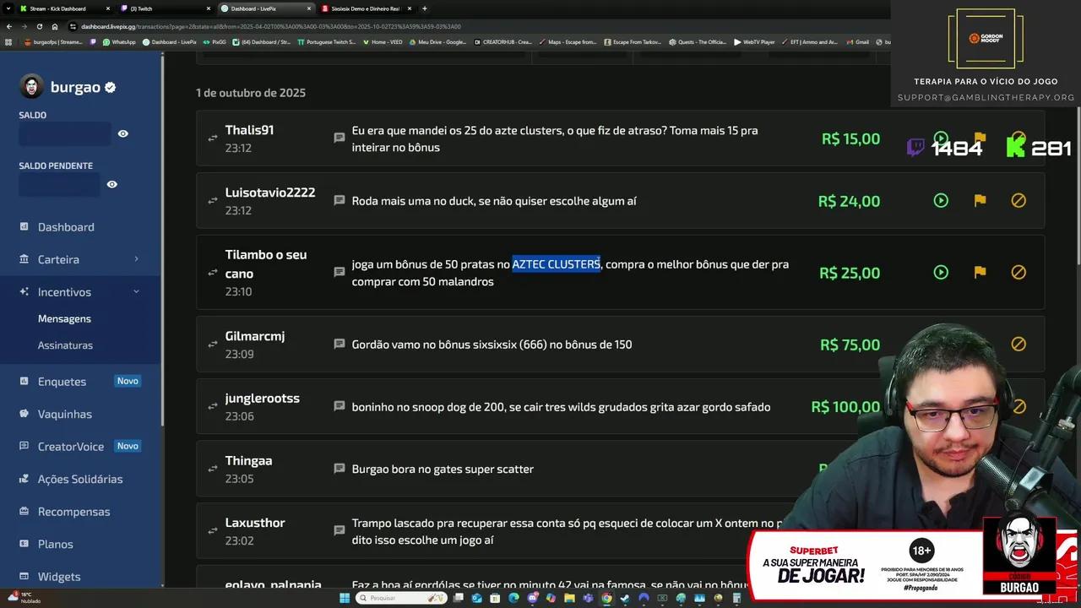Open the Gmail bookmark
The image size is (1081, 608).
(x=857, y=41)
